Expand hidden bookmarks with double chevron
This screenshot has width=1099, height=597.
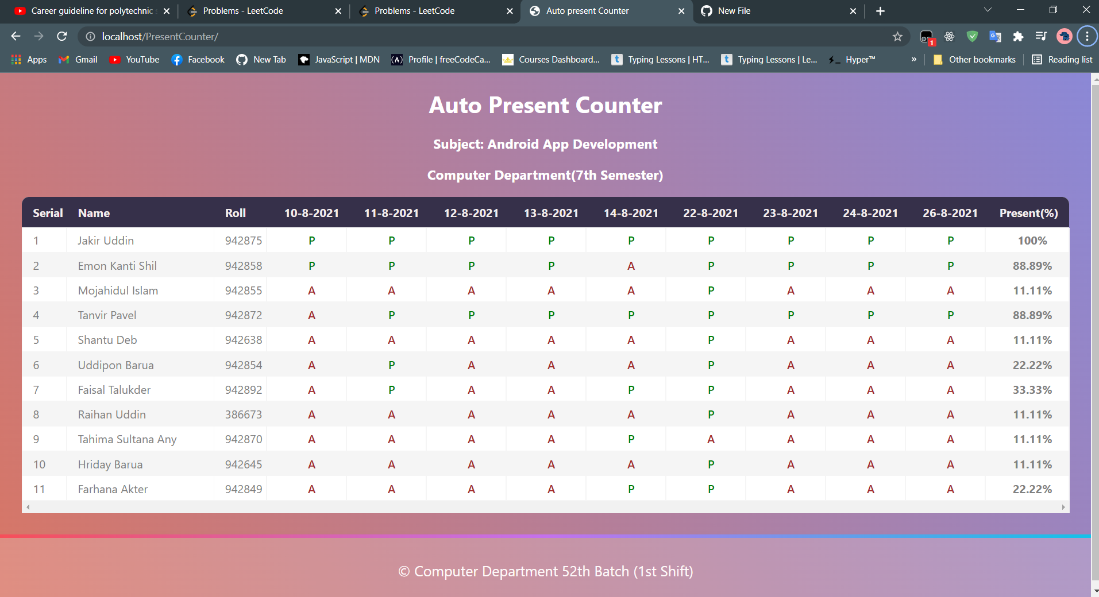pos(913,60)
